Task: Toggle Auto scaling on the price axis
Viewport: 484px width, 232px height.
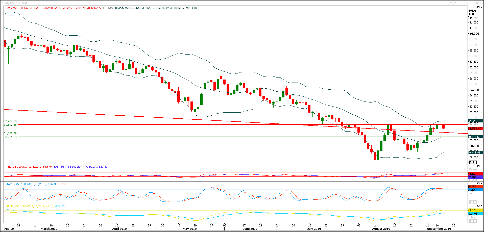Action: pos(472,162)
